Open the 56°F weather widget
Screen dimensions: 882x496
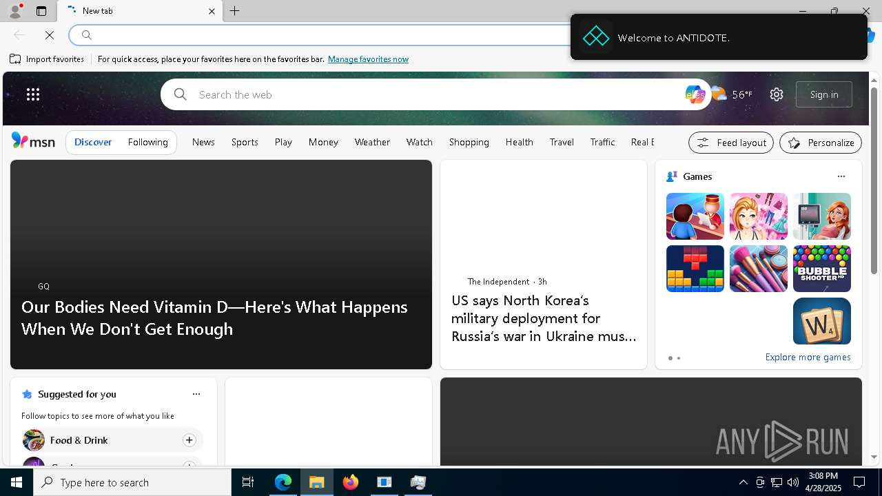coord(732,94)
